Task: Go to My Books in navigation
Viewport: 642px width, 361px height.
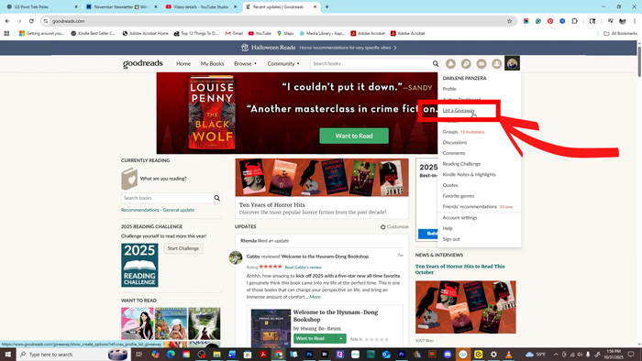Action: pos(212,64)
